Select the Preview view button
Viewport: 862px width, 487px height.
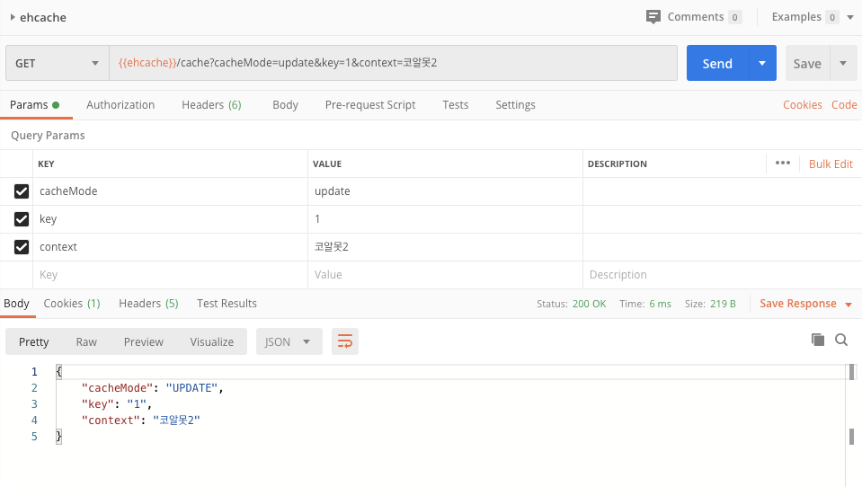[144, 341]
